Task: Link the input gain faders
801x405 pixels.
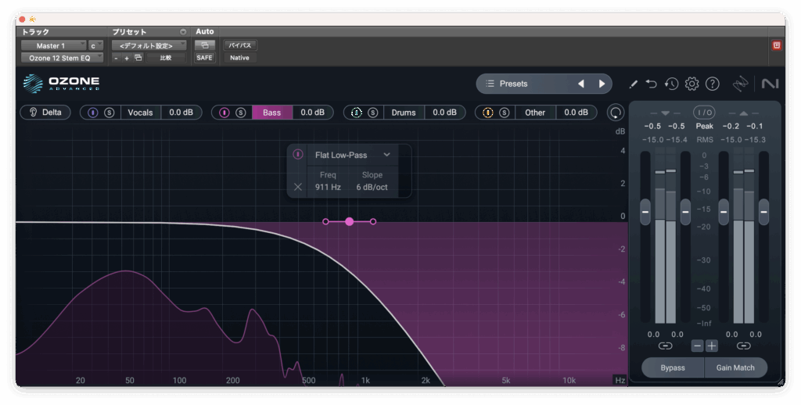Action: (x=665, y=346)
